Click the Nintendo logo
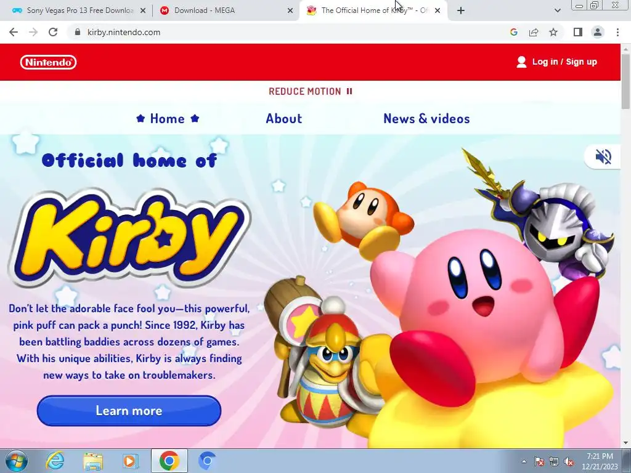Image resolution: width=631 pixels, height=473 pixels. pos(48,62)
